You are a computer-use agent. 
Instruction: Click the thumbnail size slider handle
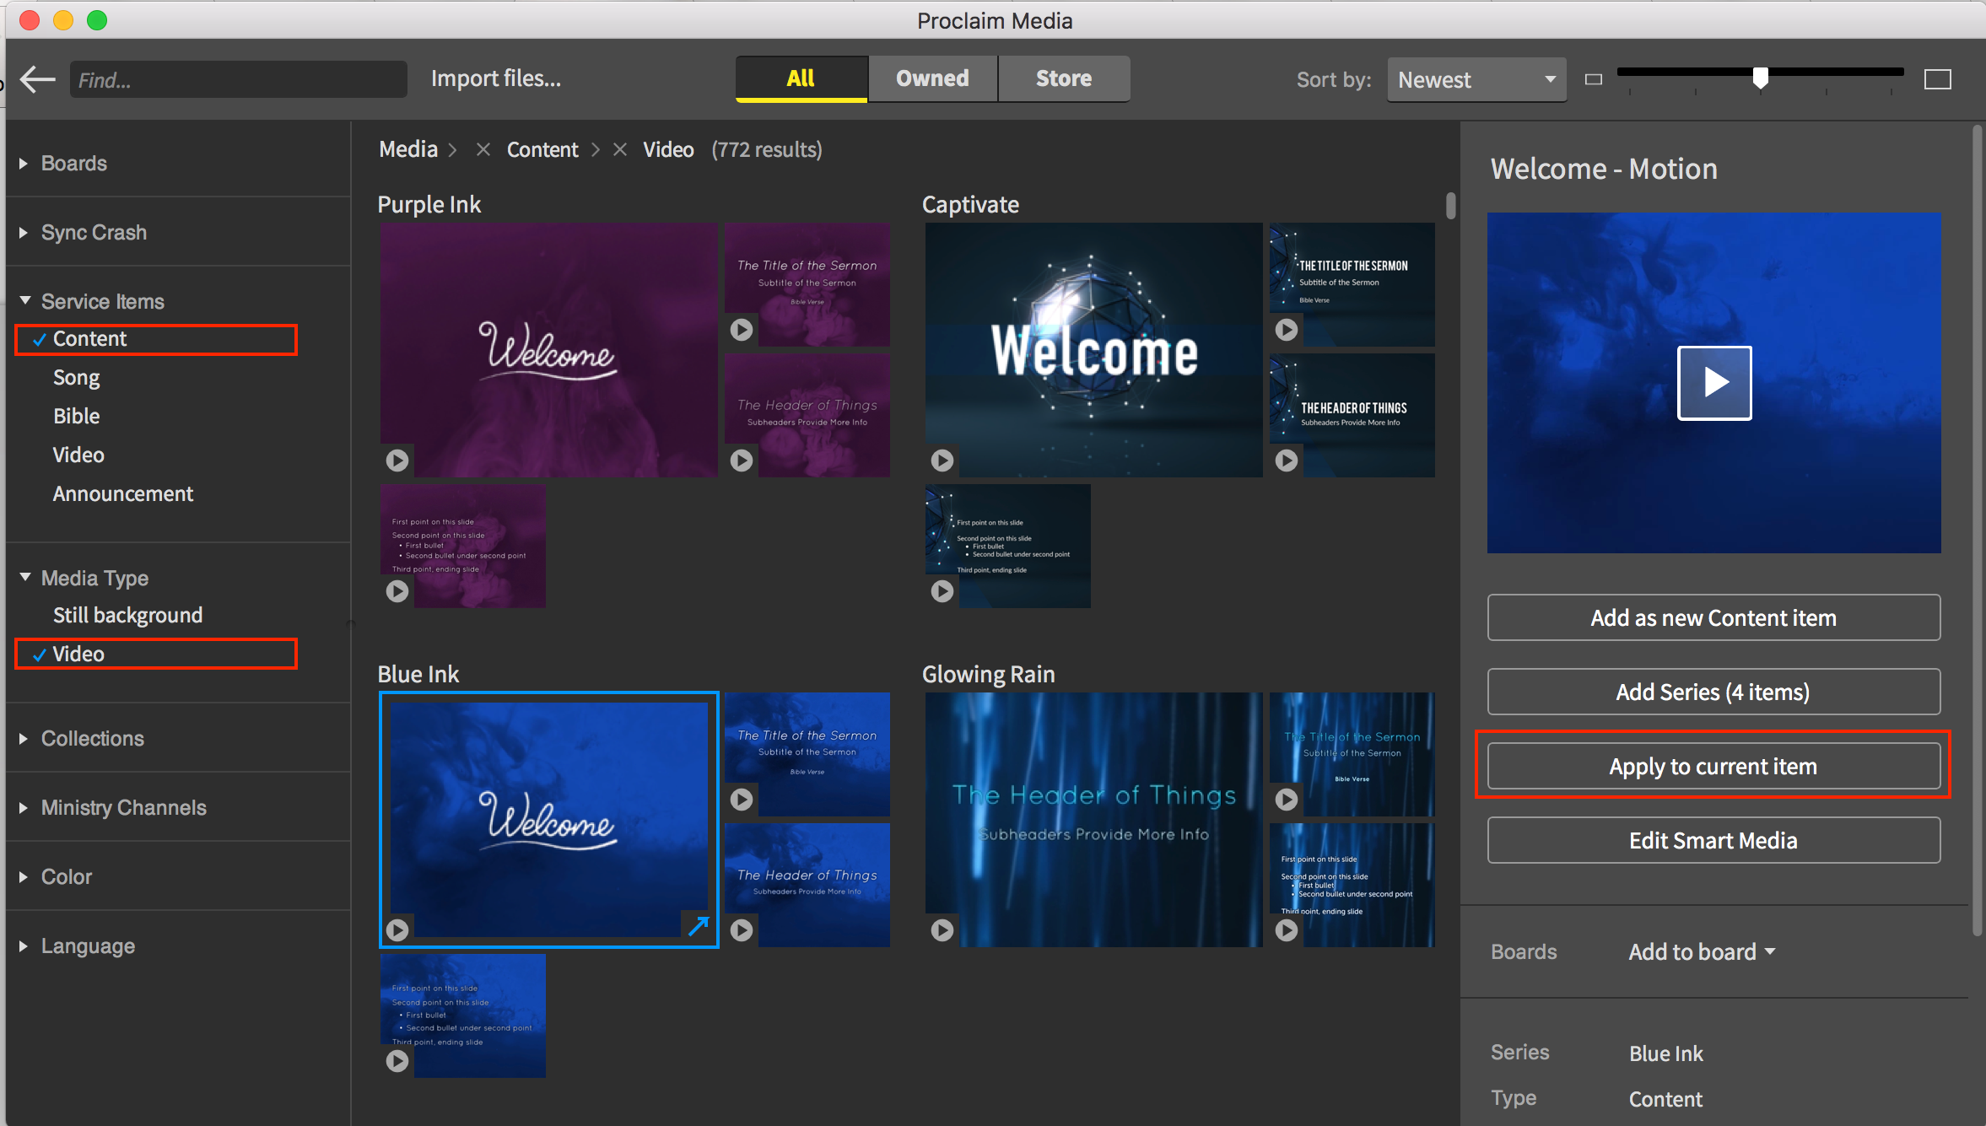(x=1760, y=78)
